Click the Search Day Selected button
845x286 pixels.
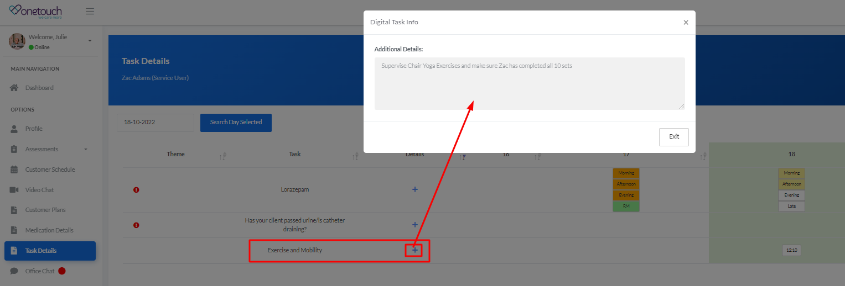tap(236, 123)
